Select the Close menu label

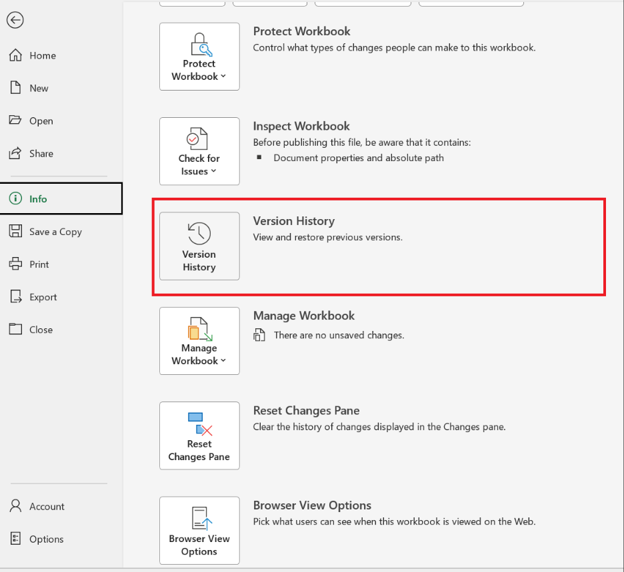[41, 330]
